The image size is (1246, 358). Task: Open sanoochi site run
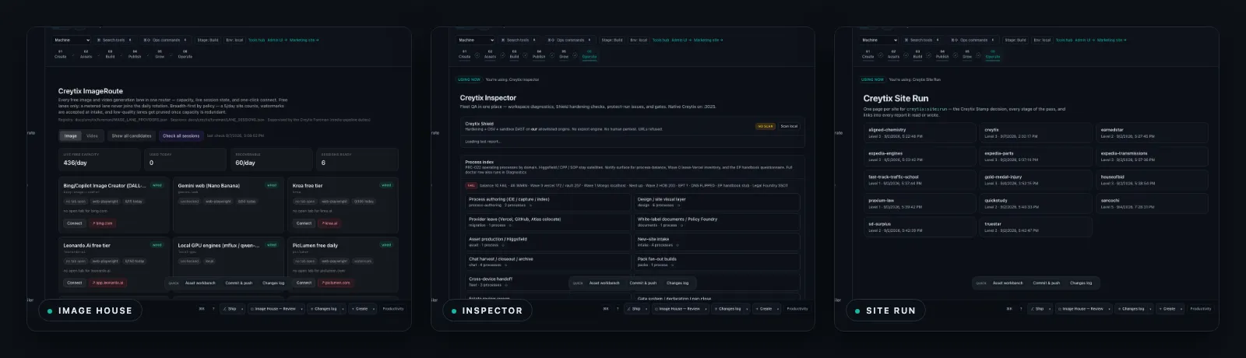(x=1152, y=203)
